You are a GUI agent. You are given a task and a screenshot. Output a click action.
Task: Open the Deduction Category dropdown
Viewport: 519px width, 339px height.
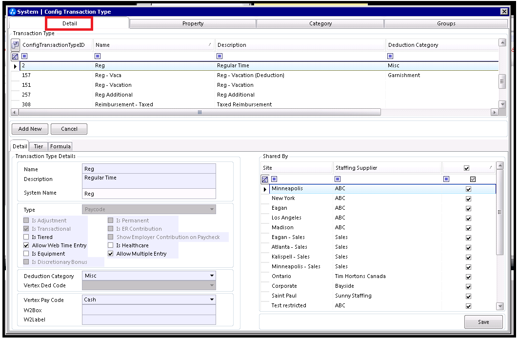coord(212,276)
